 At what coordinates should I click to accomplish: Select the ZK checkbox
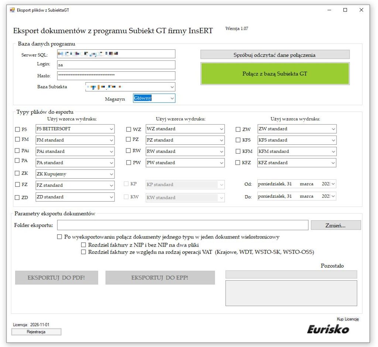click(x=17, y=173)
